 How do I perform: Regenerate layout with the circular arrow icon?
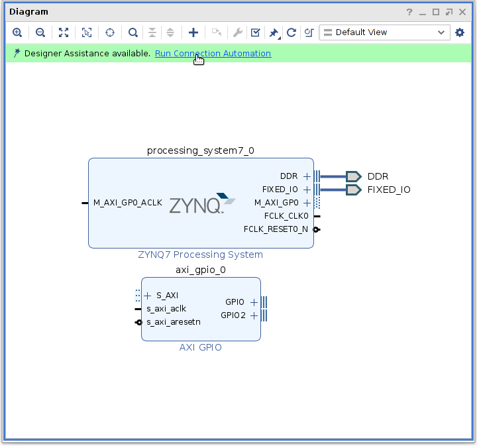click(x=291, y=32)
